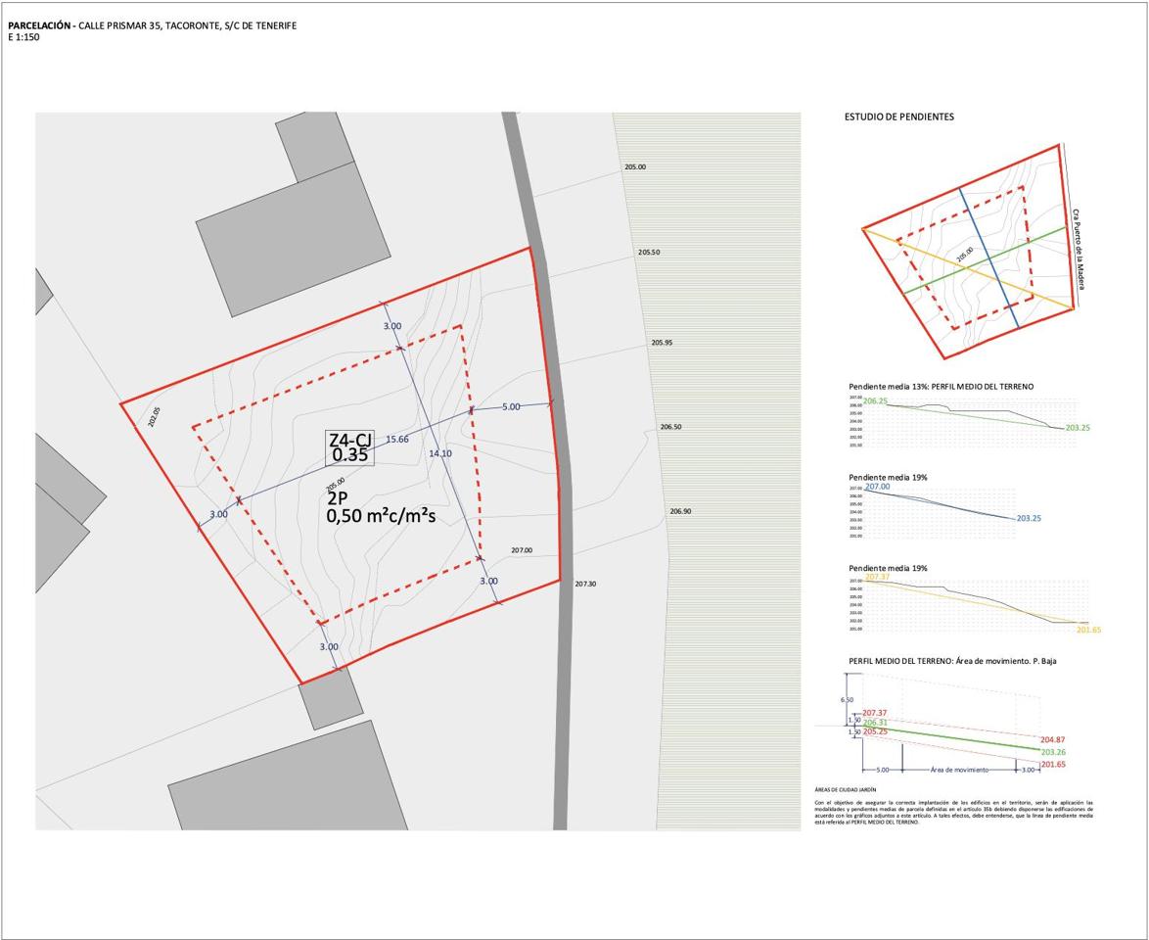Click the '2P' label in the parcel
Viewport: 1149px width, 940px height.
pos(338,498)
